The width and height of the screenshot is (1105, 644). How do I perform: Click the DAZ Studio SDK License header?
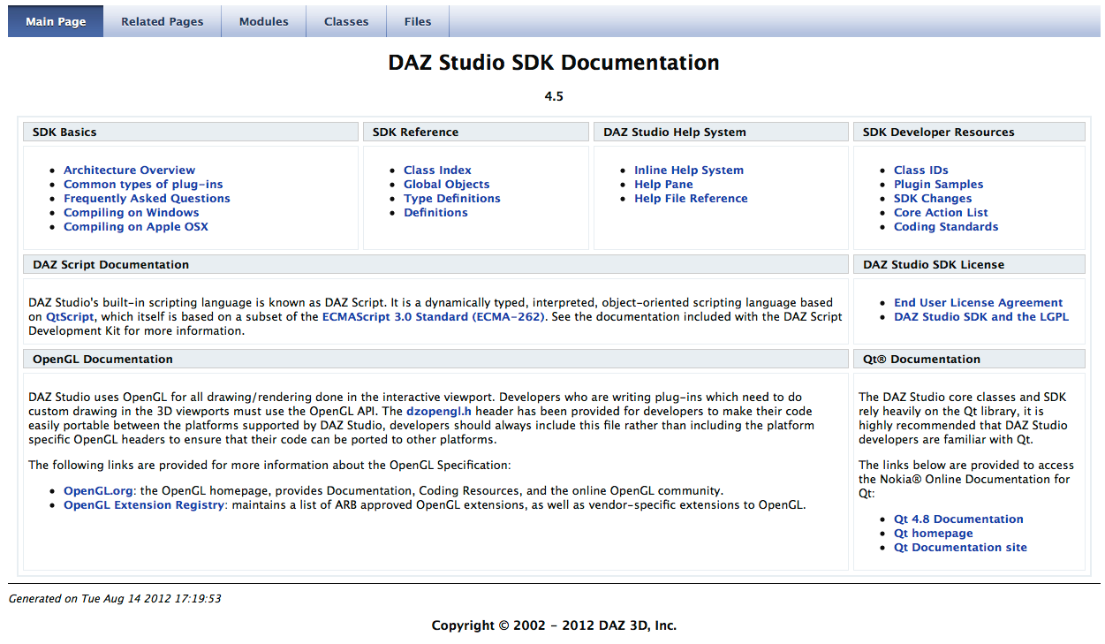point(969,265)
